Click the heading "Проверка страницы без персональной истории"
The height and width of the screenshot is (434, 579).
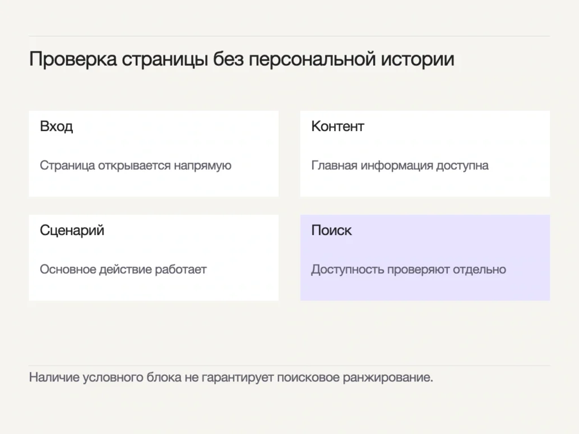241,59
